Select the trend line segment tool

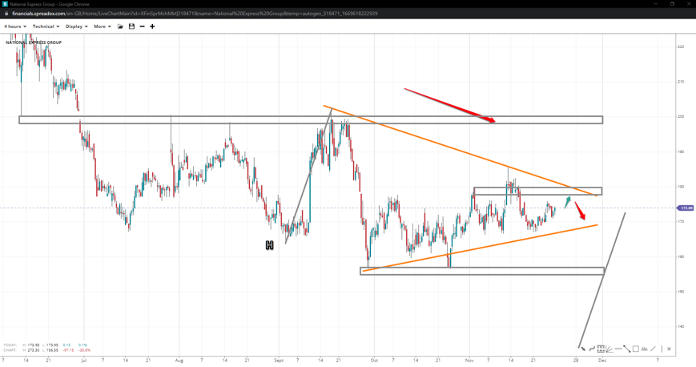pos(627,349)
